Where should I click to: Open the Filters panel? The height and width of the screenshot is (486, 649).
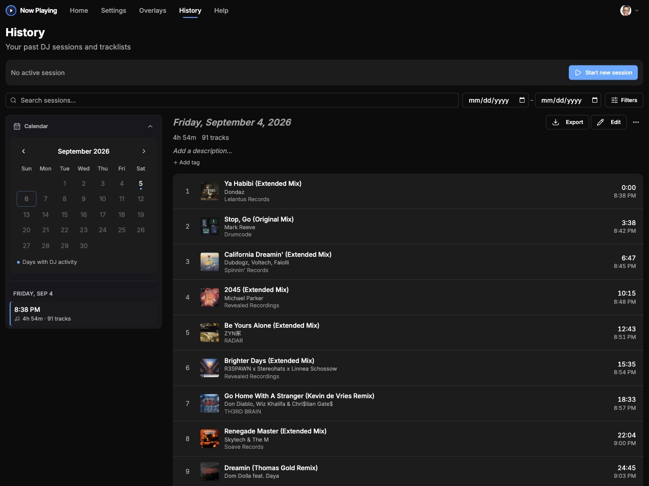[x=624, y=100]
